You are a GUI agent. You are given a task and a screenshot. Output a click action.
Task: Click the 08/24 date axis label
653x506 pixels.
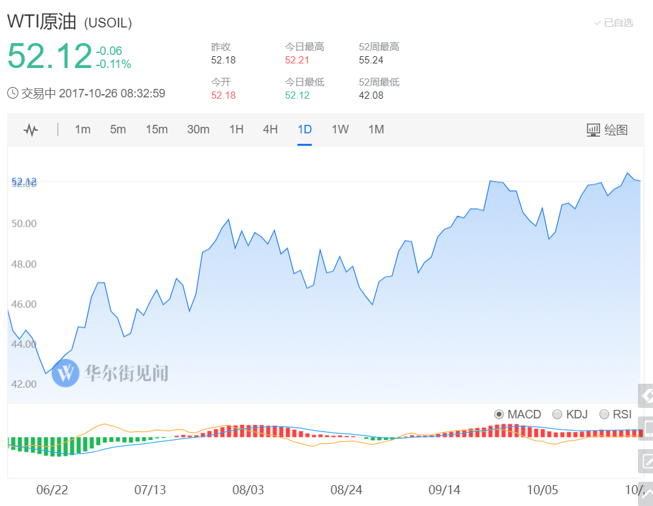[346, 490]
